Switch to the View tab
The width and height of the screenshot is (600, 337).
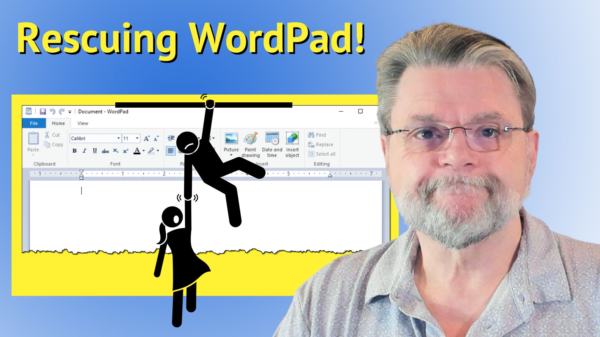[x=82, y=123]
